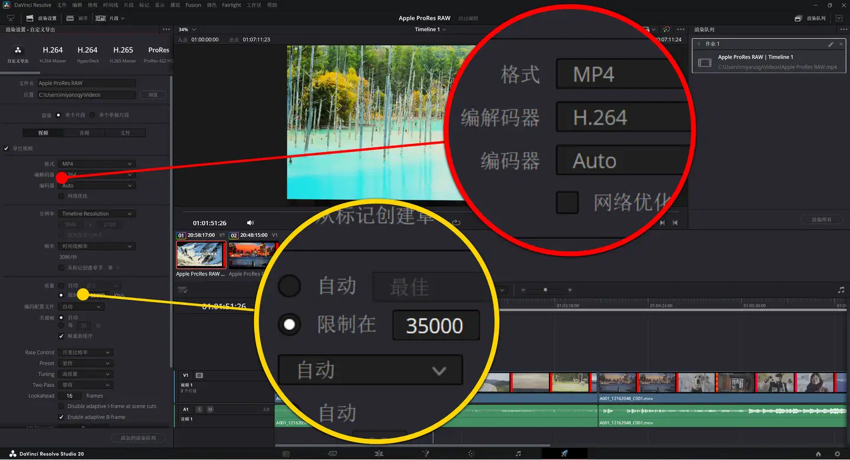
Task: Choose the H.265 Master preset
Action: (123, 54)
